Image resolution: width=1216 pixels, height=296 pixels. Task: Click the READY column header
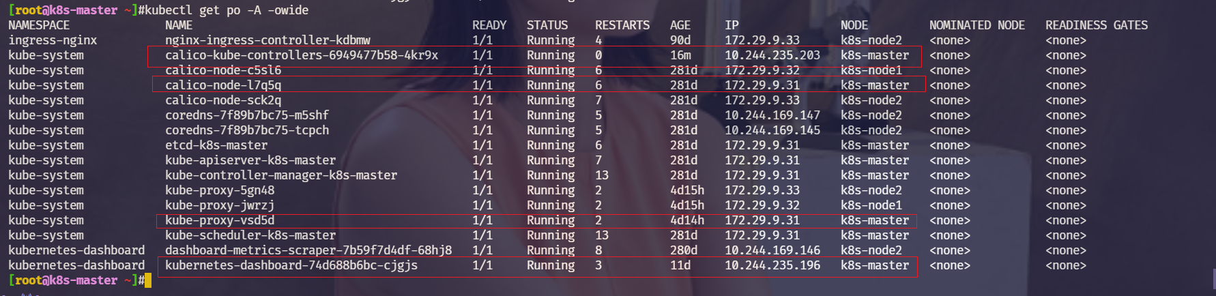489,25
